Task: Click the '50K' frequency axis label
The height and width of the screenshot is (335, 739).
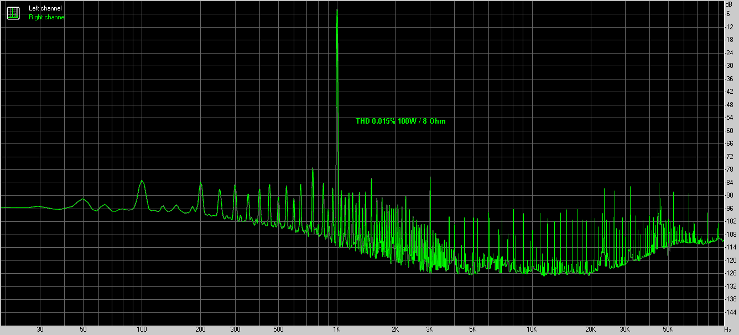Action: 668,329
